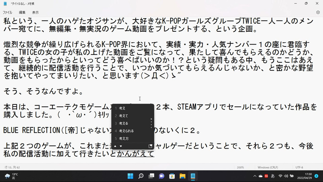Click the text BLUE REFLECTION

[x=32, y=130]
